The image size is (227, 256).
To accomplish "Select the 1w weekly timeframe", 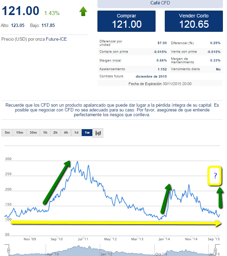I will (x=87, y=133).
